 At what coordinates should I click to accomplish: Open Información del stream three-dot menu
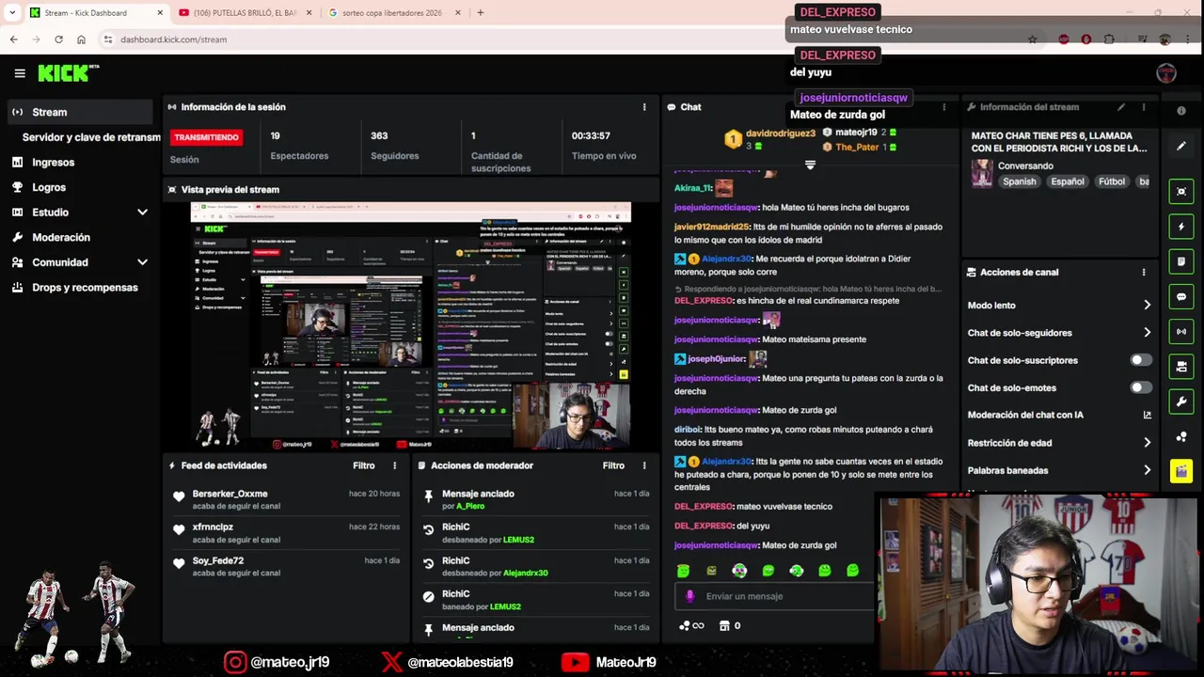coord(1144,107)
